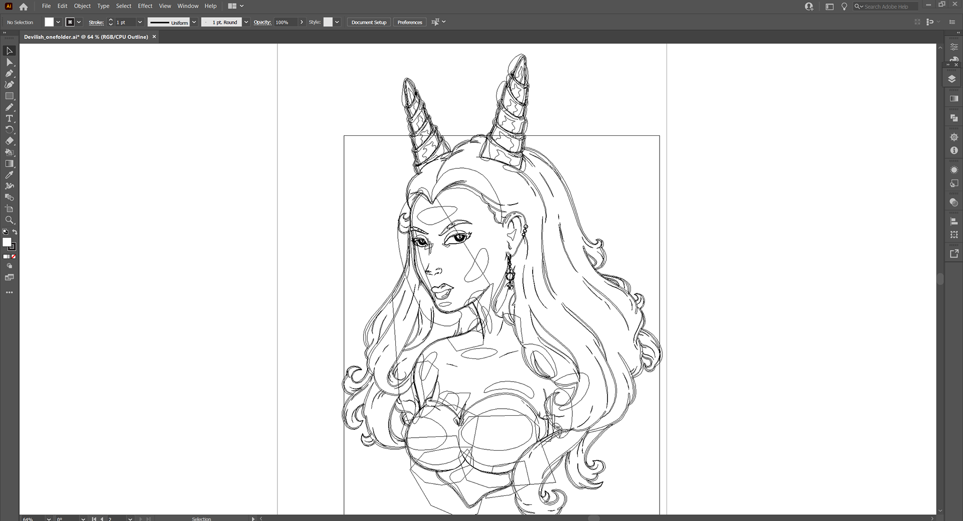Expand the Fill color dropdown

(x=58, y=22)
